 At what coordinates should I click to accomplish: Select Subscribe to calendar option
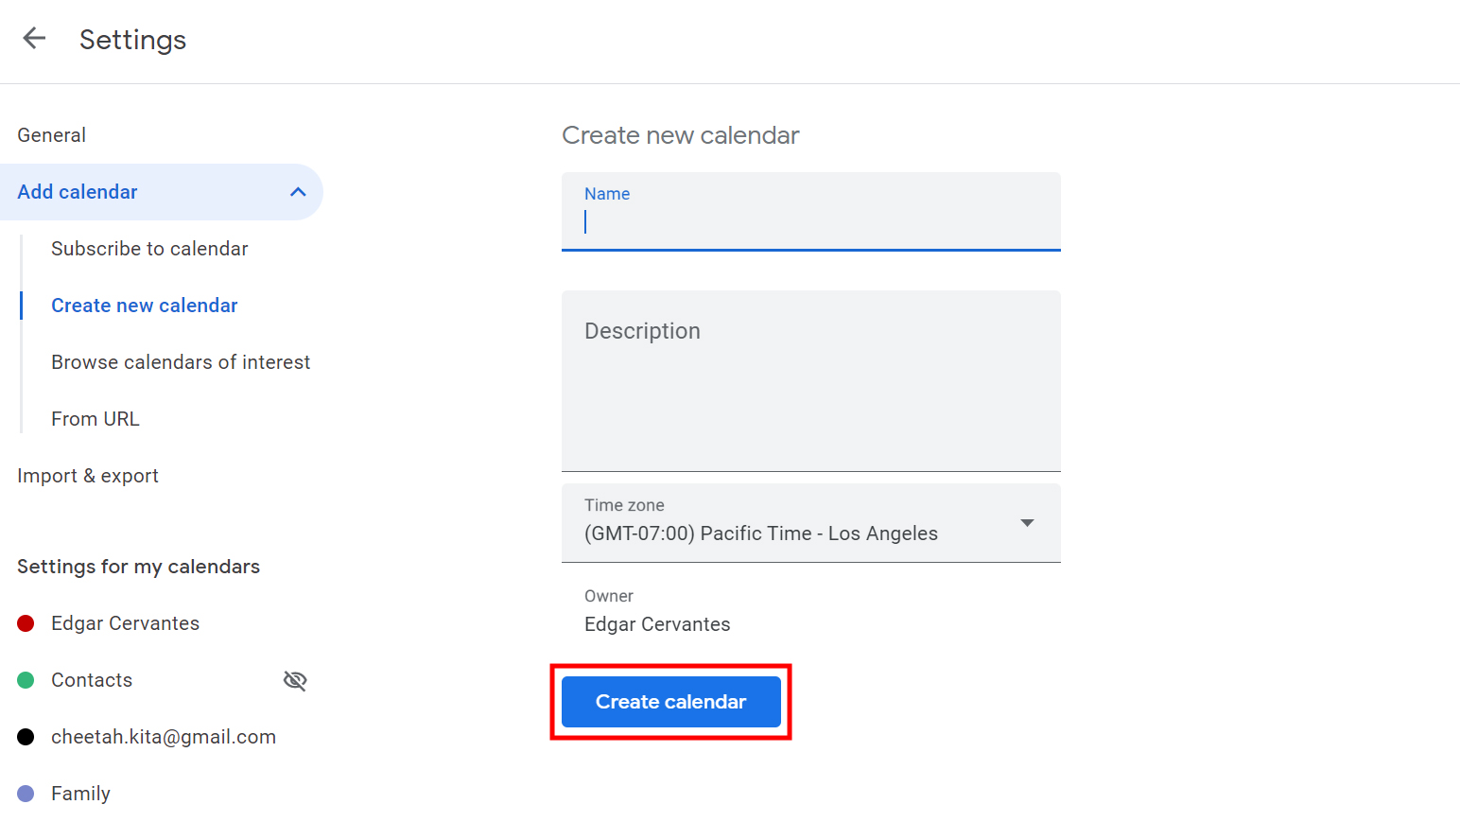(x=149, y=249)
